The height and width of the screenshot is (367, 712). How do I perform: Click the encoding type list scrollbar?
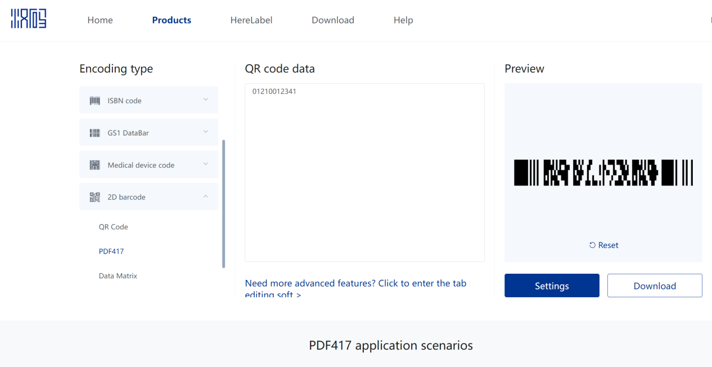(x=224, y=203)
